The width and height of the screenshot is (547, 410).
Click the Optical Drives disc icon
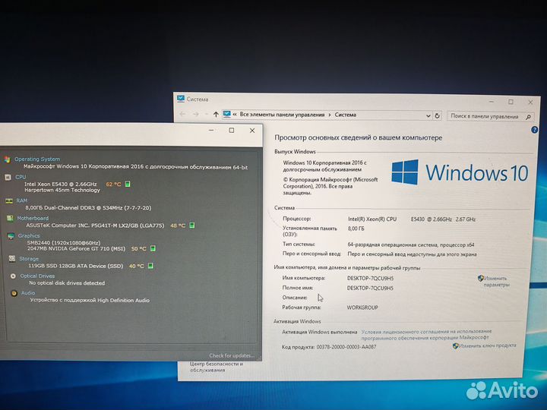click(13, 276)
